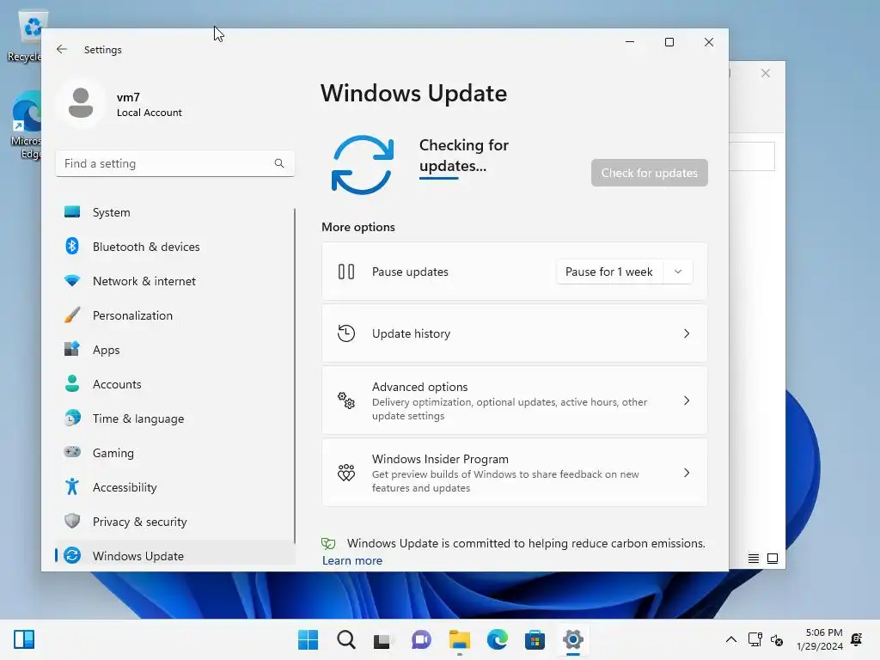This screenshot has height=660, width=880.
Task: Expand Windows Insider Program chevron
Action: pos(687,474)
